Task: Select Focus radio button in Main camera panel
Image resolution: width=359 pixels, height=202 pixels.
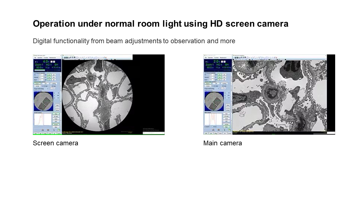Action: pyautogui.click(x=213, y=127)
